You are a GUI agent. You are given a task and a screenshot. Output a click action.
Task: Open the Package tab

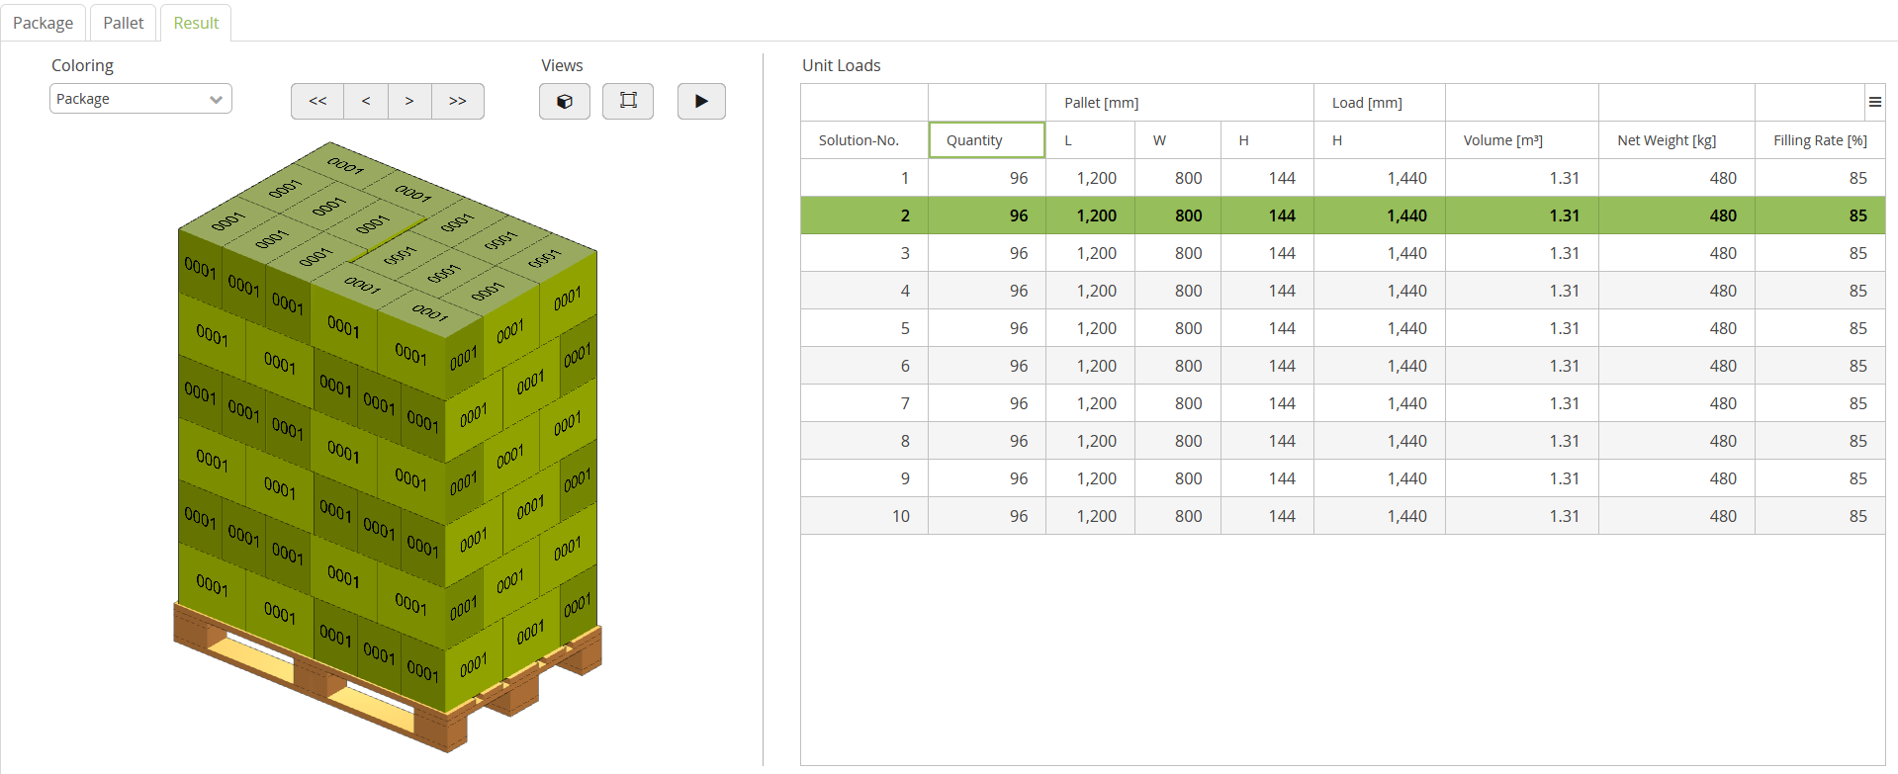[x=44, y=23]
